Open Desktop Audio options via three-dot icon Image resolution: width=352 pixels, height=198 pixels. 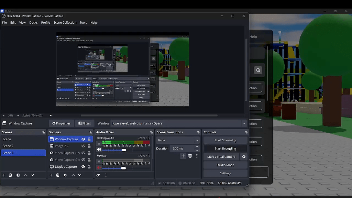(x=99, y=143)
